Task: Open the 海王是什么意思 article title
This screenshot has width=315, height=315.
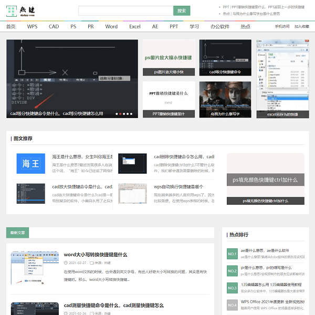Action: 82,156
